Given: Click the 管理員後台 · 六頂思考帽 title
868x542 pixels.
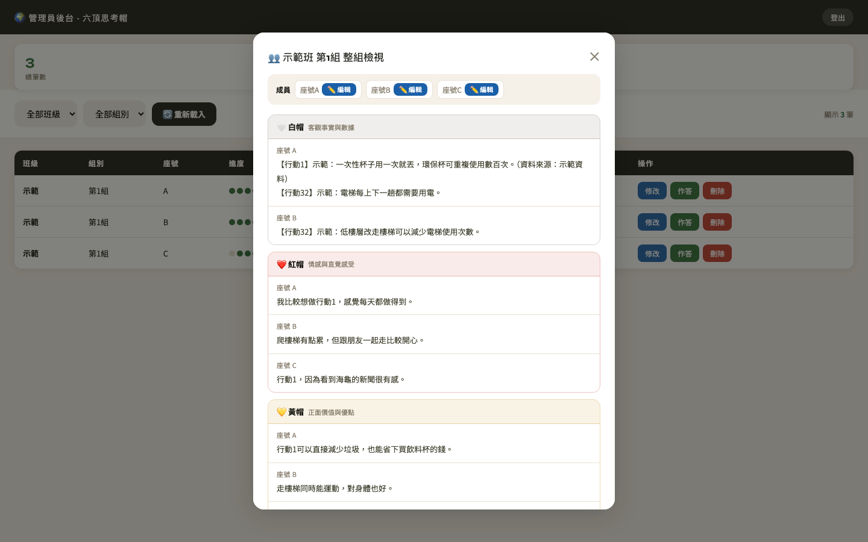Looking at the screenshot, I should click(78, 18).
